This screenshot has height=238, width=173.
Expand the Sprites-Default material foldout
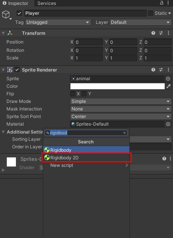click(3, 170)
